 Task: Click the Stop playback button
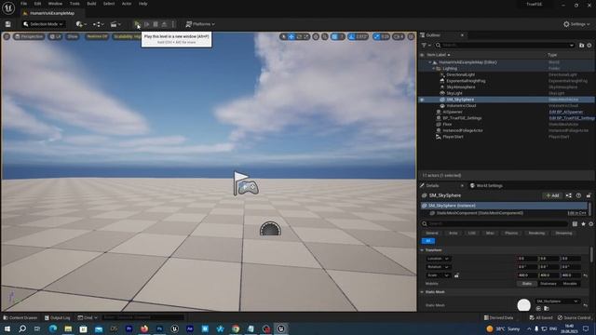[x=156, y=24]
